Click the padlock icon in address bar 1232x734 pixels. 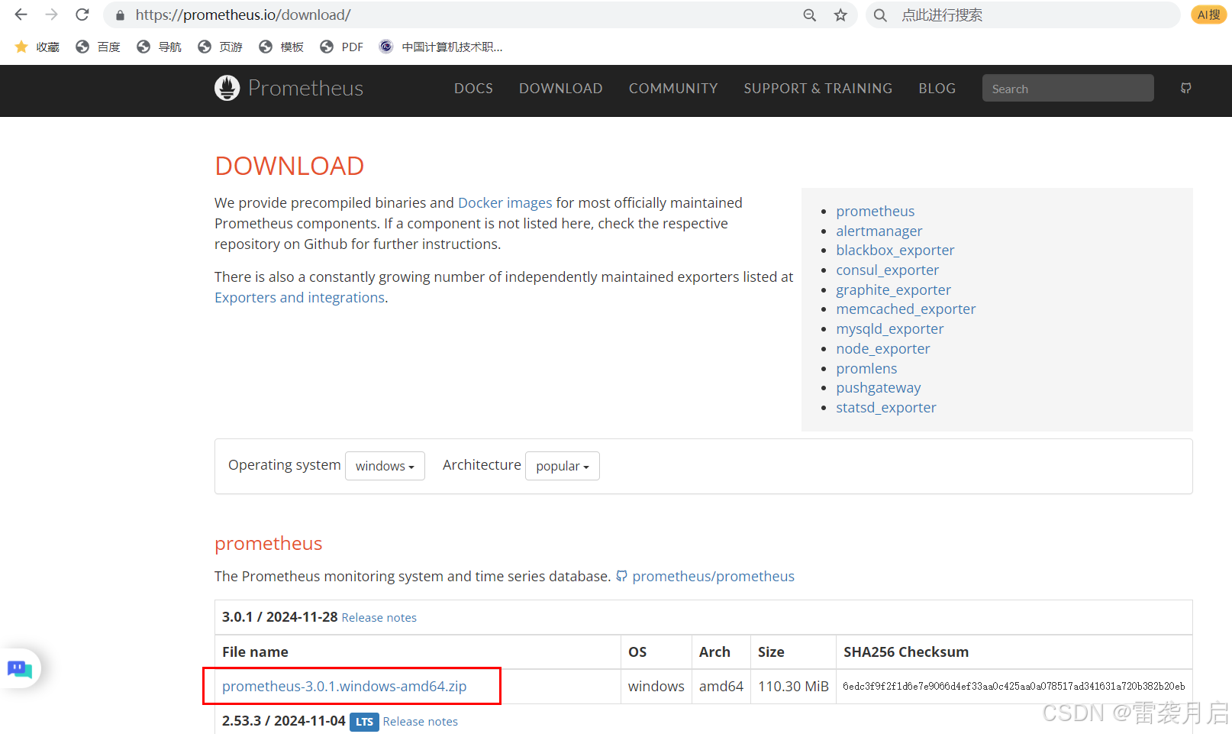(x=120, y=15)
